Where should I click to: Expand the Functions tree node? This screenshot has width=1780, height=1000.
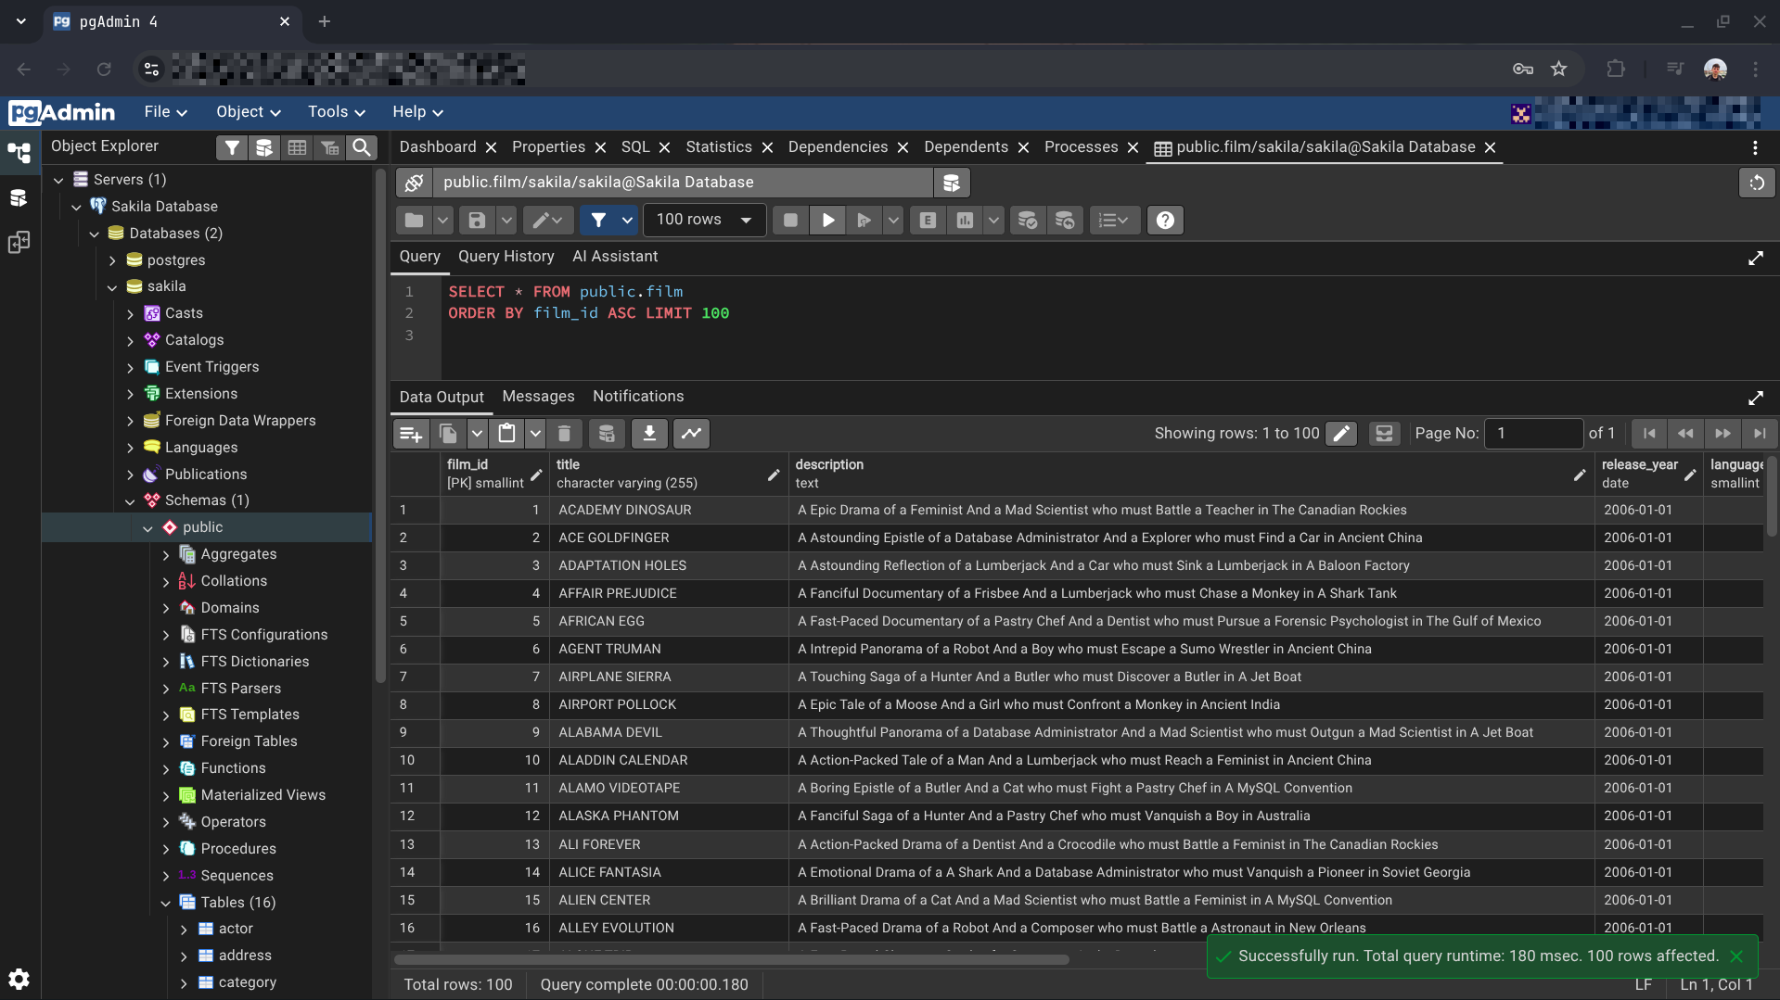pos(166,769)
